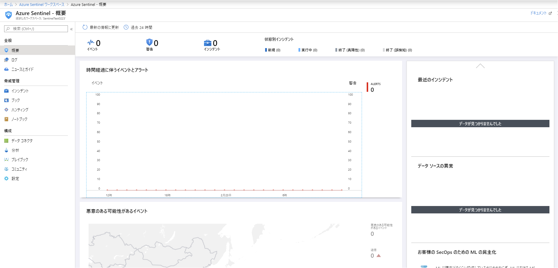558x268 pixels.
Task: Click the プレイブック icon in sidebar
Action: [x=6, y=160]
